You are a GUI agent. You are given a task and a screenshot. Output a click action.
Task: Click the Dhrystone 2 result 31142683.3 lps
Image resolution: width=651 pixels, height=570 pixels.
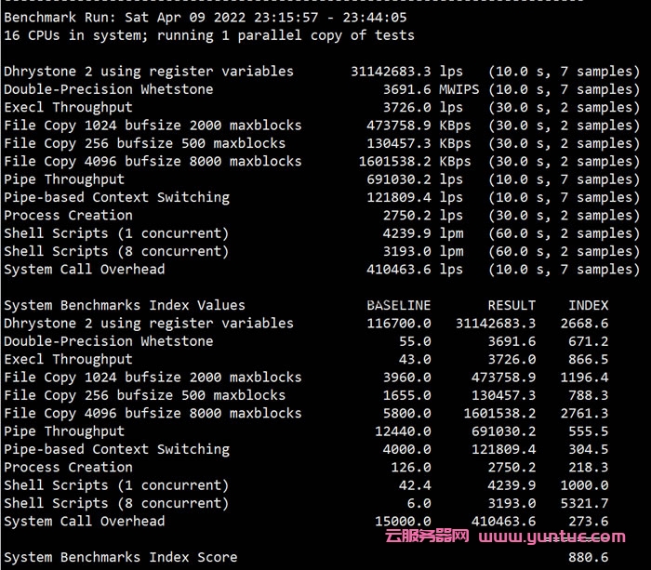tap(406, 72)
